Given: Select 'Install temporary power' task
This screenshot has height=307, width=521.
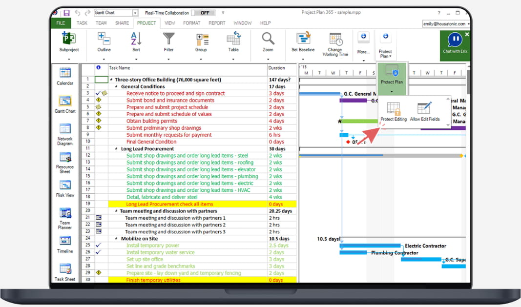Looking at the screenshot, I should pos(152,246).
